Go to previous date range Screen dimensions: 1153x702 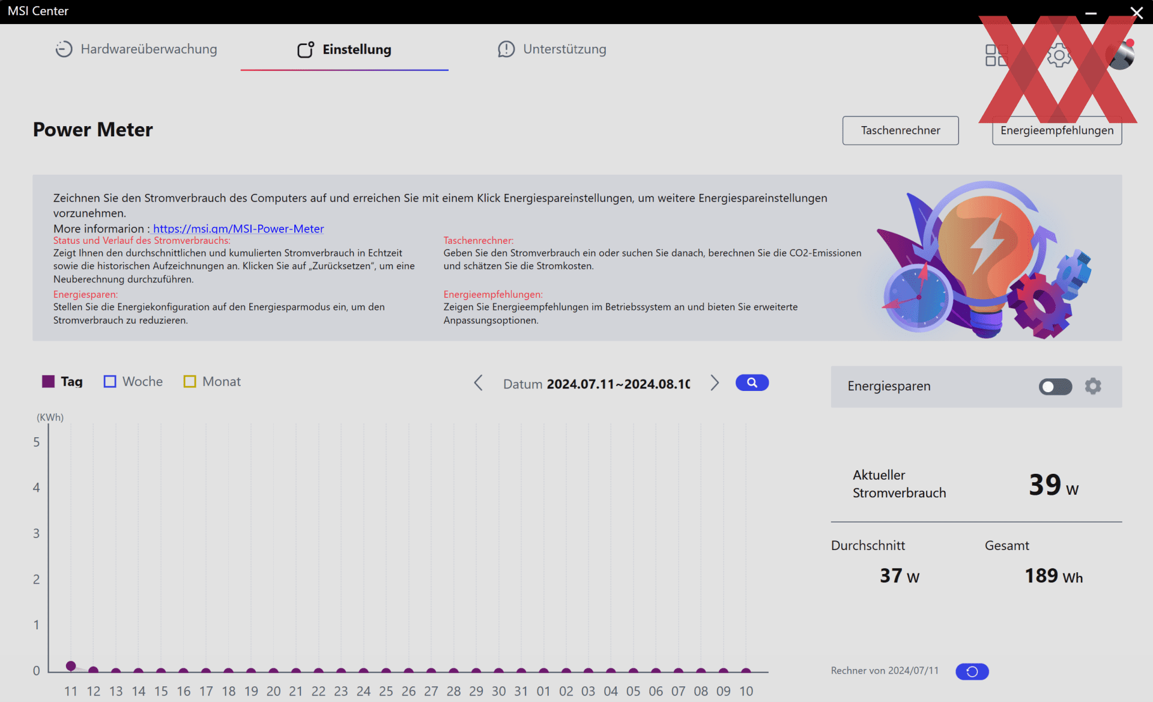click(x=479, y=383)
